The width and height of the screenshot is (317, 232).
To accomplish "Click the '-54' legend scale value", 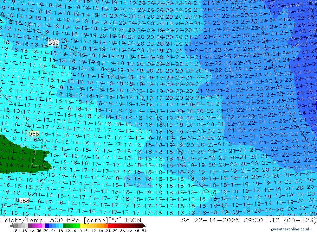I will tap(16, 231).
